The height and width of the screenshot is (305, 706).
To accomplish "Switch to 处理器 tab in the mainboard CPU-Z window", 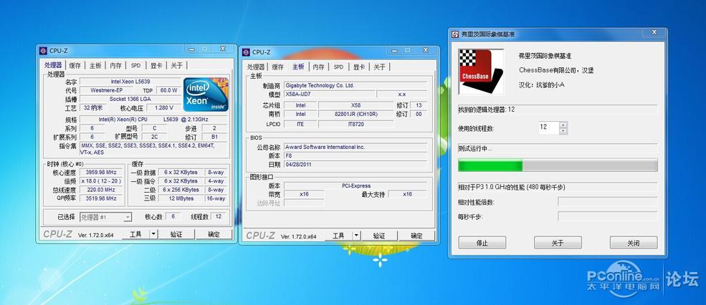I will [255, 67].
